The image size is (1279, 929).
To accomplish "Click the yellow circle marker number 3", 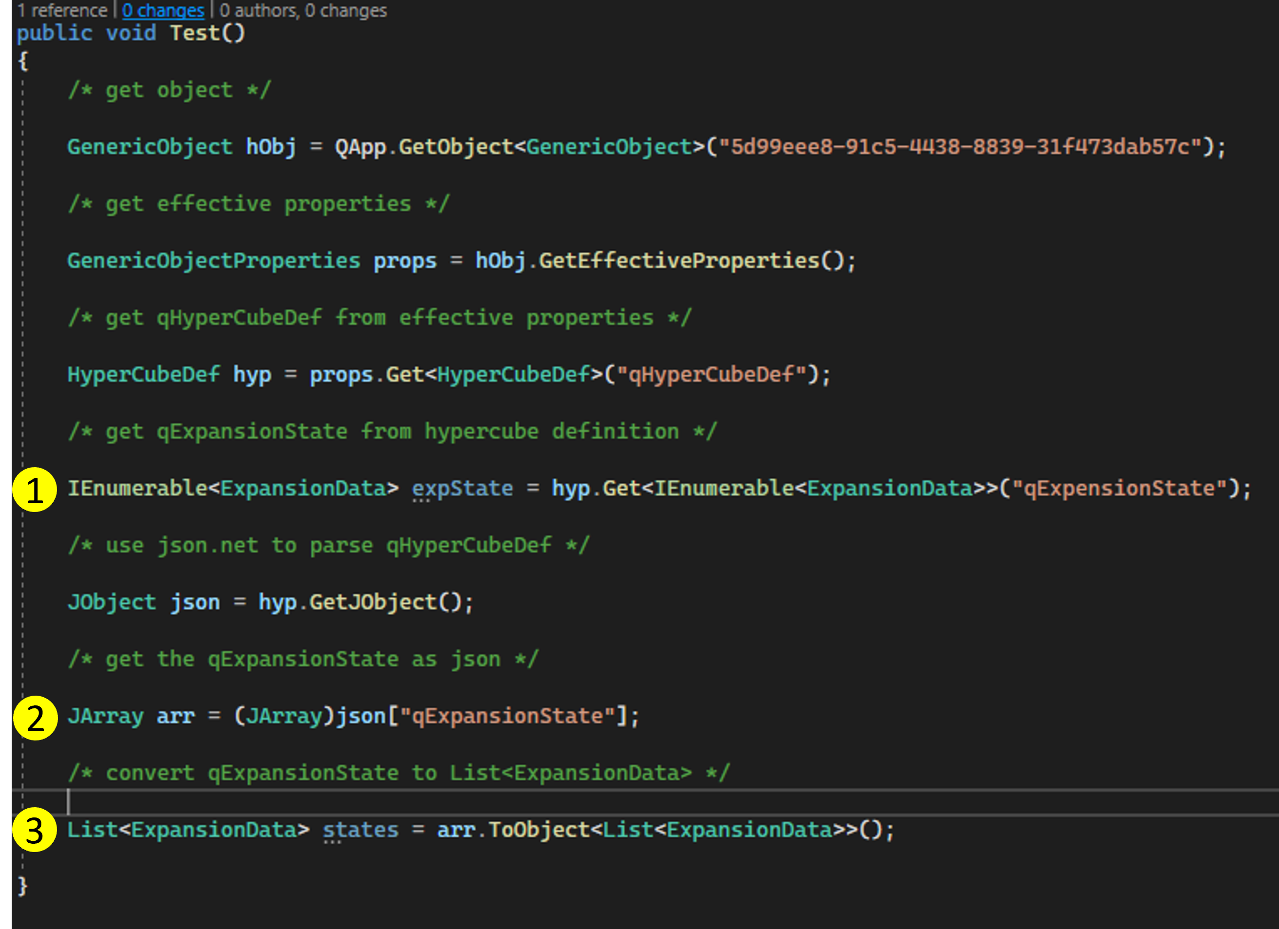I will (35, 830).
